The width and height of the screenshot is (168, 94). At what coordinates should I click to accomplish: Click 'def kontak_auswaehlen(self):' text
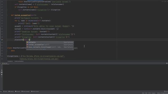(x=24, y=15)
